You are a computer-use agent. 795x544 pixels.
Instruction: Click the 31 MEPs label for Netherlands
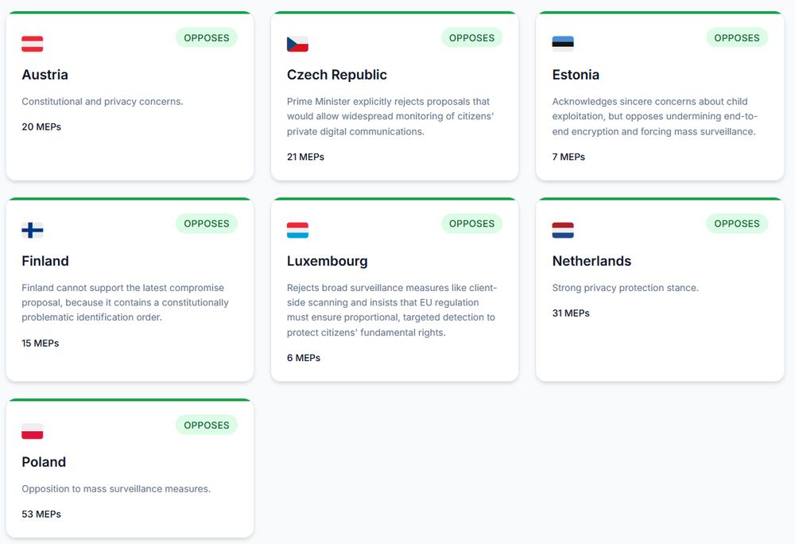pos(571,313)
